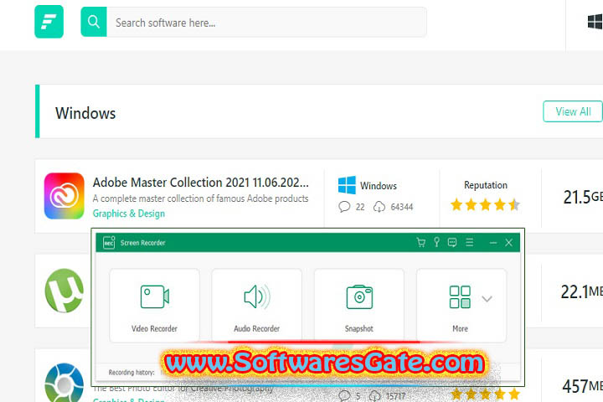This screenshot has height=402, width=603.
Task: Click the 457 MB size text
Action: coord(582,386)
